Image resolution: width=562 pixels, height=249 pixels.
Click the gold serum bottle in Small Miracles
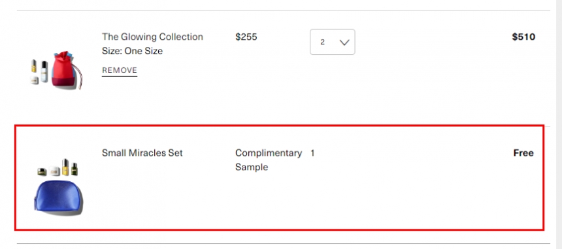click(65, 167)
